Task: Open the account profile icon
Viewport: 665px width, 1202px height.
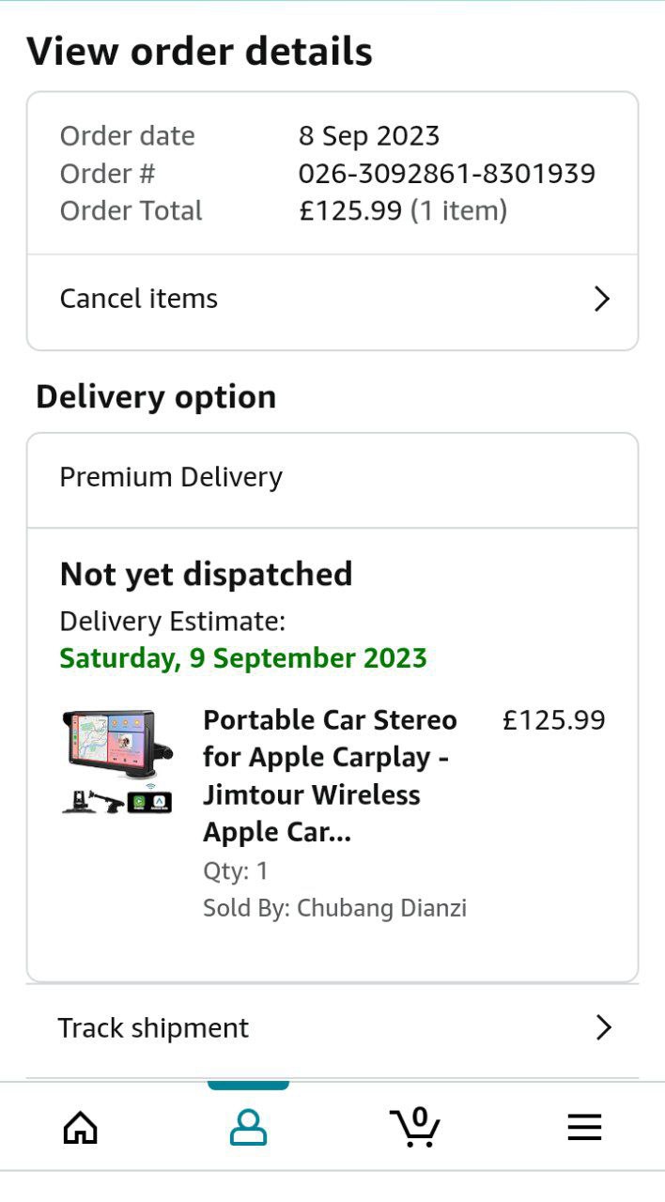Action: (x=248, y=1127)
